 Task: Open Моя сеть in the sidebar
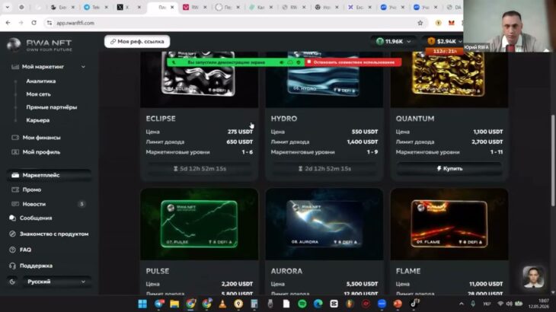38,94
